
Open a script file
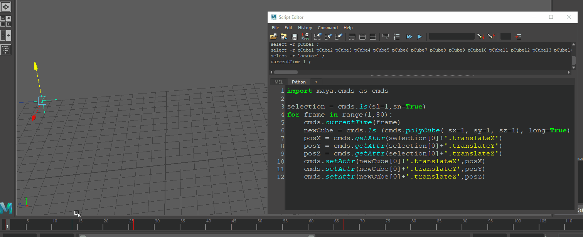(x=273, y=37)
